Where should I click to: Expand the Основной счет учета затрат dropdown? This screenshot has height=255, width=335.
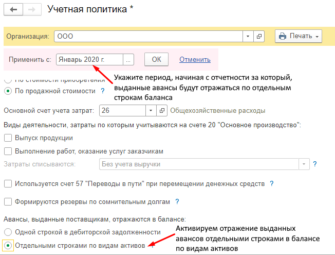[x=151, y=111]
